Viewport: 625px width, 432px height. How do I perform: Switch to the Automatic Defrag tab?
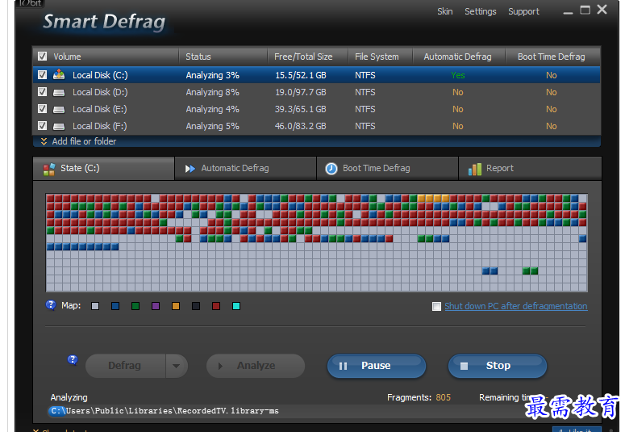click(x=245, y=169)
